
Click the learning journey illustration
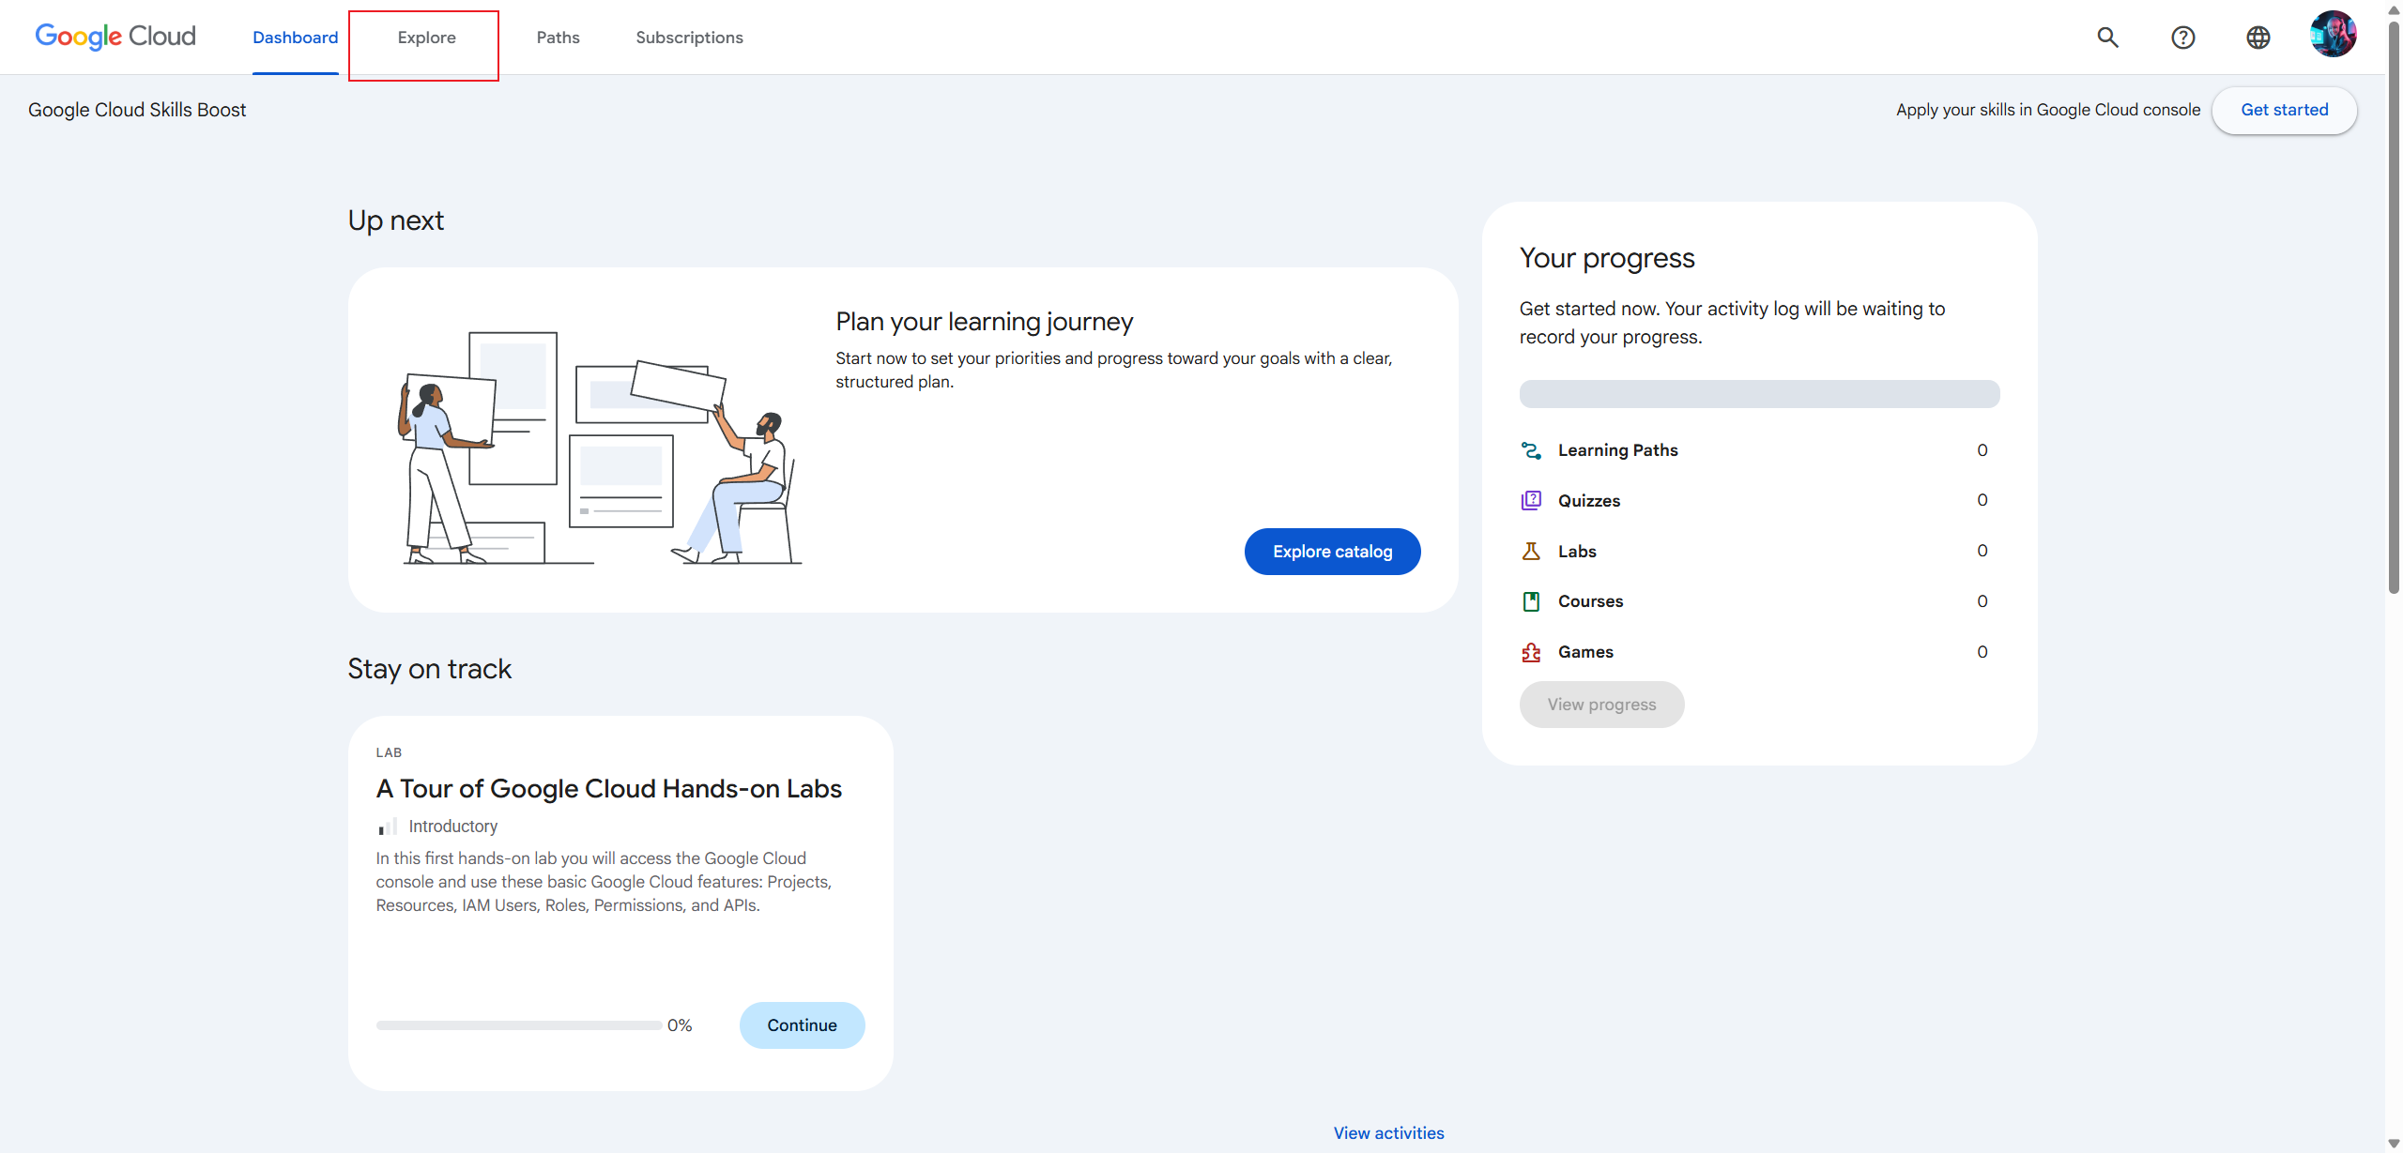click(x=601, y=447)
